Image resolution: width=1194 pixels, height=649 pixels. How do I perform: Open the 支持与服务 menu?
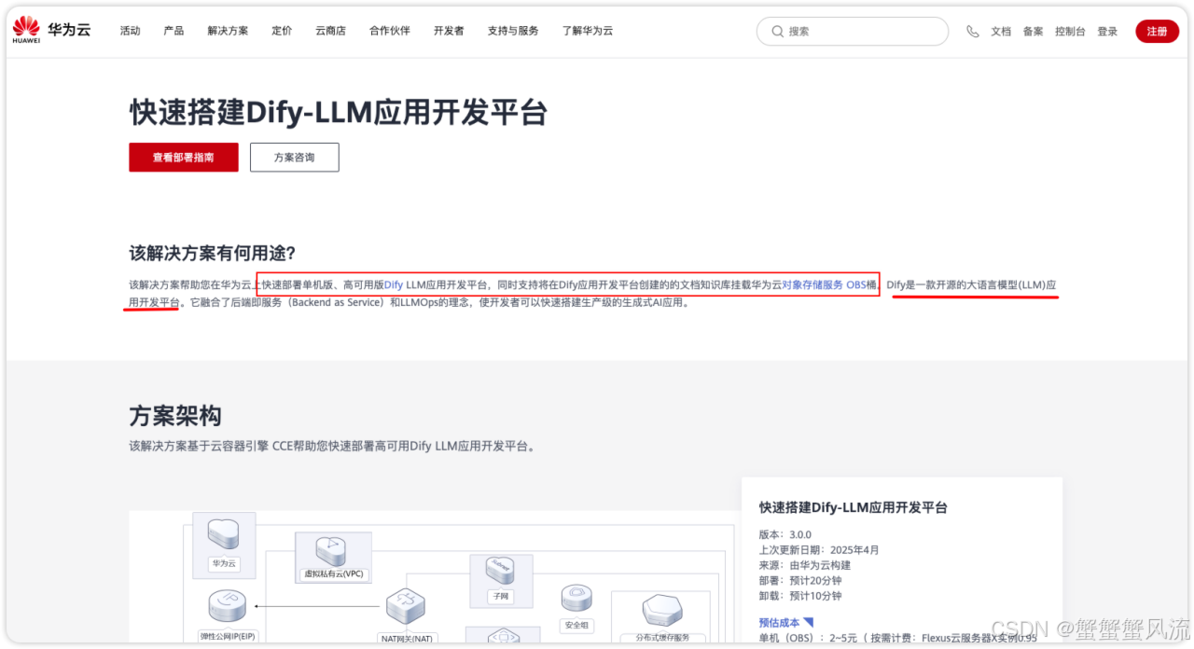point(513,31)
